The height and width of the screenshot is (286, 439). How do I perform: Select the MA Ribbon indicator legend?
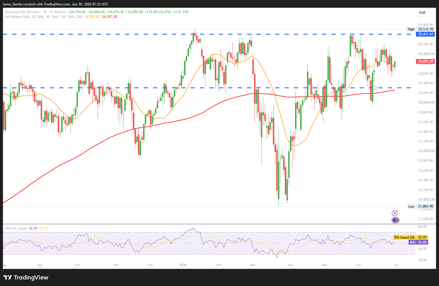(x=44, y=17)
